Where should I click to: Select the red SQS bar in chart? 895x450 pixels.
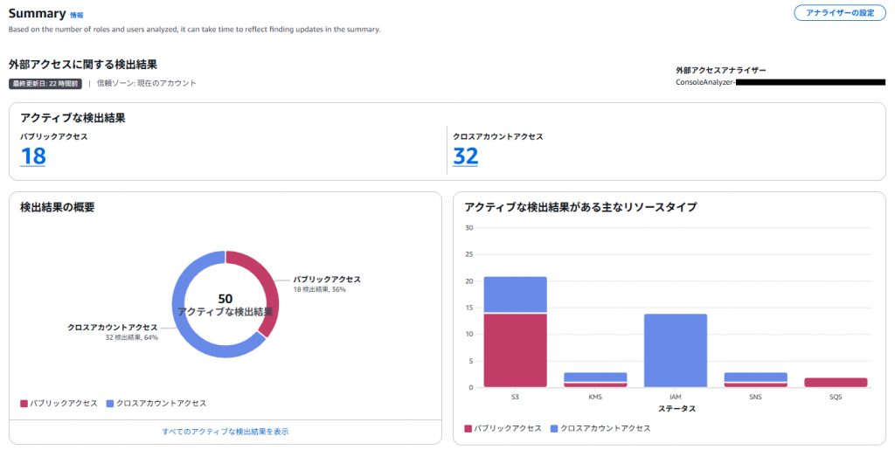[x=835, y=383]
